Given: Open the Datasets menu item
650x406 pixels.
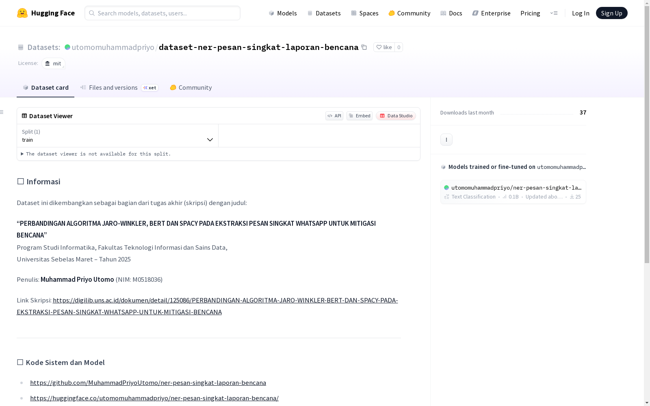Looking at the screenshot, I should pyautogui.click(x=324, y=13).
